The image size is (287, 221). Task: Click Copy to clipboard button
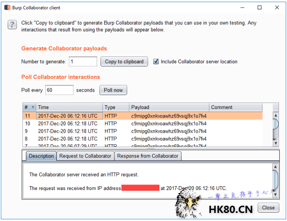click(124, 62)
